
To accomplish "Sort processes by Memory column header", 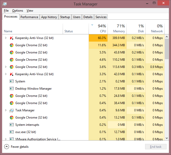I will point(117,29).
